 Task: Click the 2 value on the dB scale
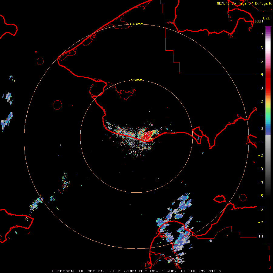pos(262,102)
